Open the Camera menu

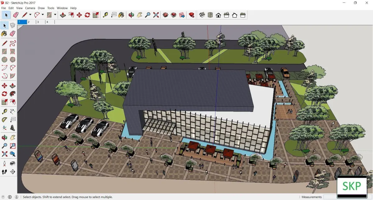[x=30, y=8]
